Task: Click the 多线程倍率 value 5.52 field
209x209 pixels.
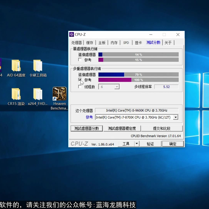Action: point(167,87)
